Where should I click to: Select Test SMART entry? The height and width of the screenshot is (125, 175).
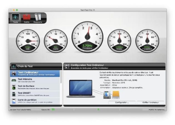[35, 94]
